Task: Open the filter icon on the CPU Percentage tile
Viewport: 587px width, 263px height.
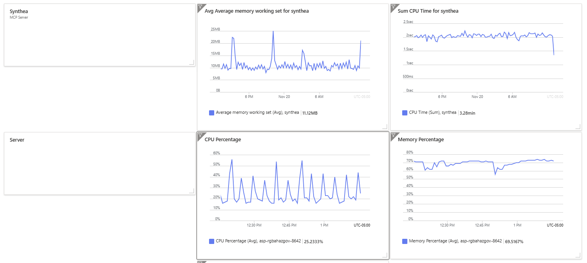Action: pos(200,135)
